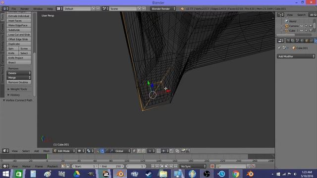Expand the Camera item in the outliner

pos(282,26)
